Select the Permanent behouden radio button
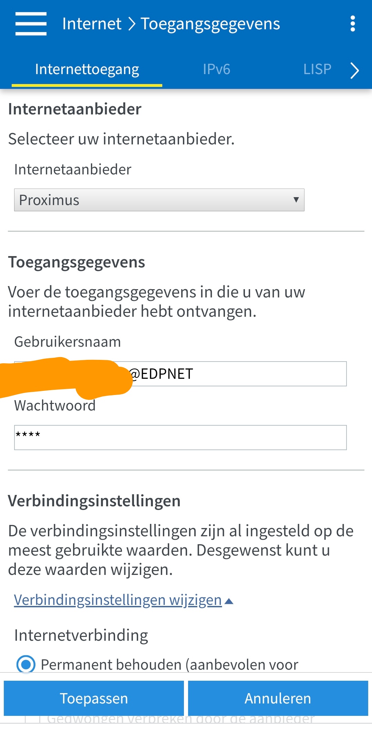 pos(26,664)
